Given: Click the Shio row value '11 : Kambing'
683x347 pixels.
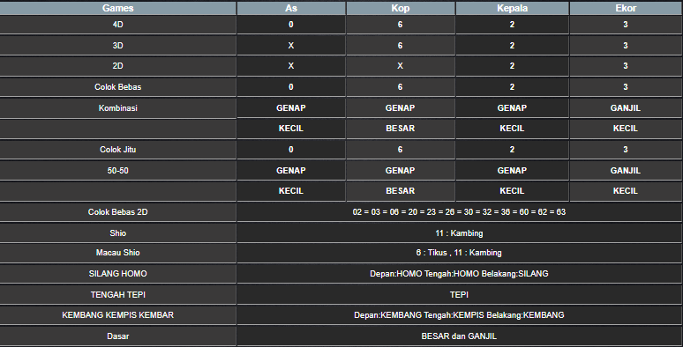Looking at the screenshot, I should tap(459, 233).
